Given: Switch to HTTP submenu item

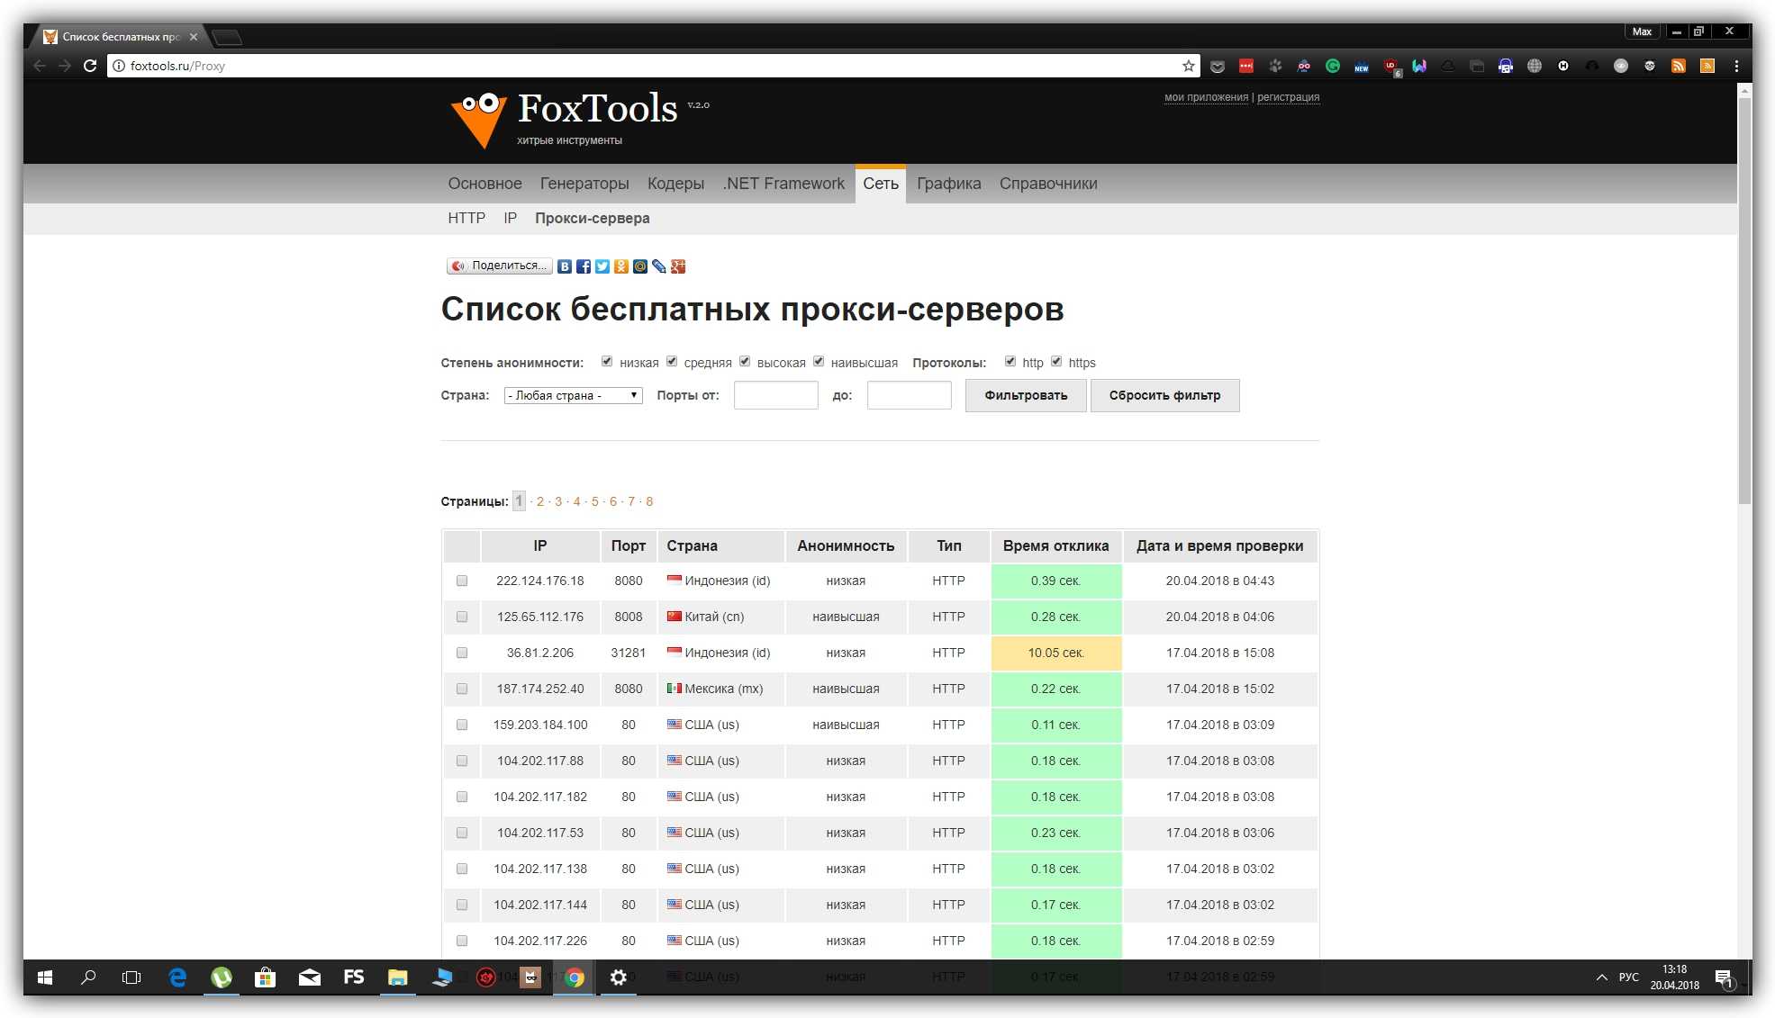Looking at the screenshot, I should point(466,219).
